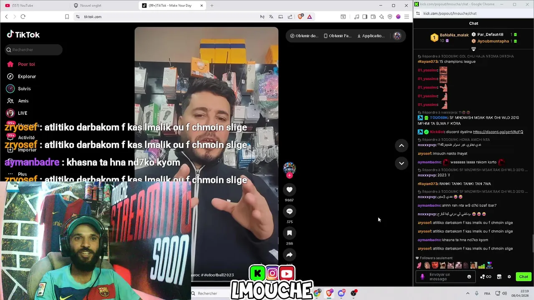Screen dimensions: 534x300
Task: Click the taskbar microphone tray icon
Action: (x=476, y=293)
